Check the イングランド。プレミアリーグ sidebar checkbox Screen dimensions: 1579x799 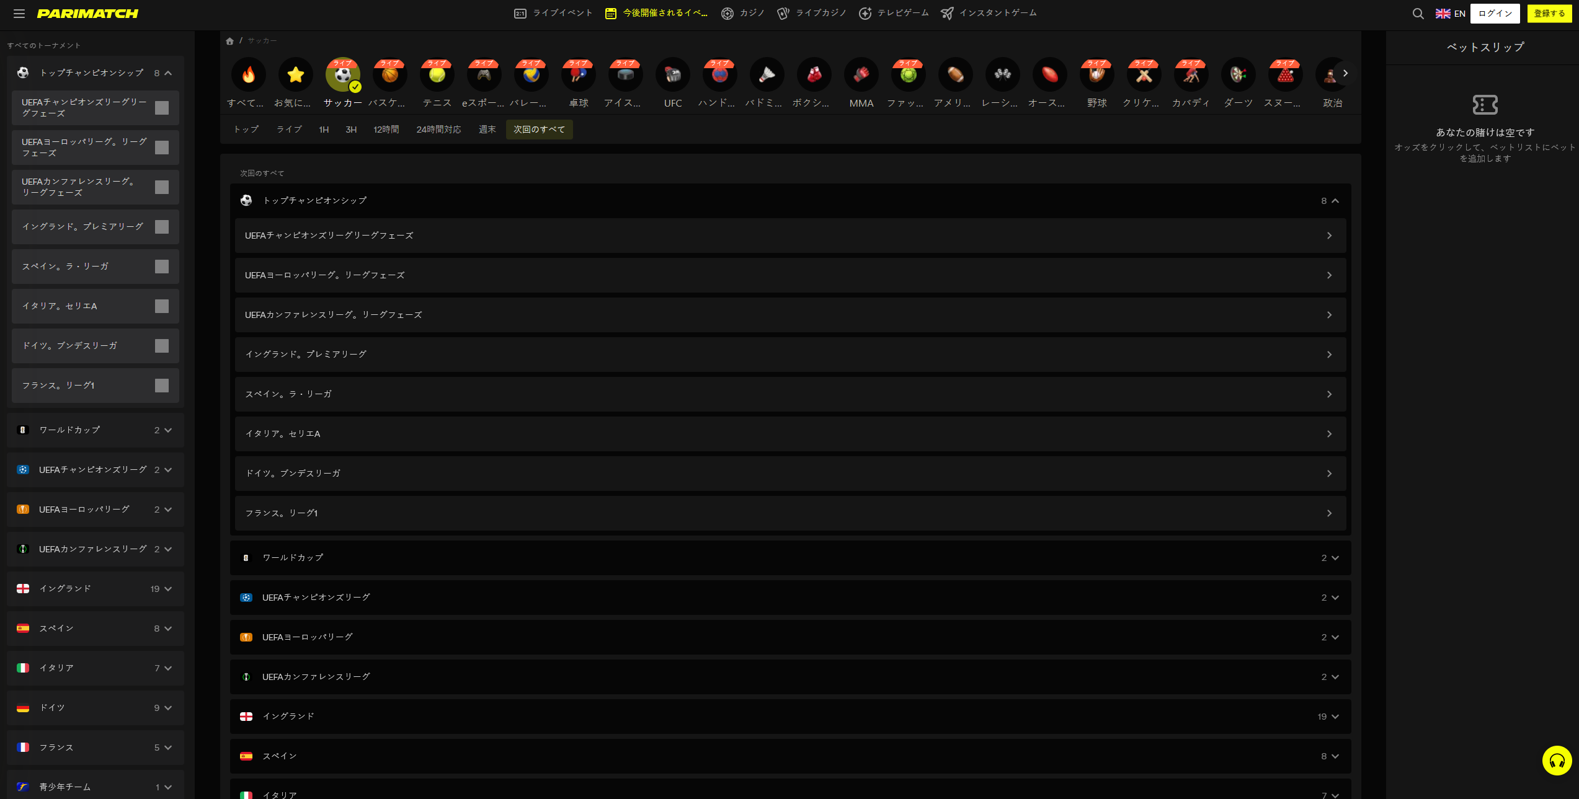click(x=162, y=227)
